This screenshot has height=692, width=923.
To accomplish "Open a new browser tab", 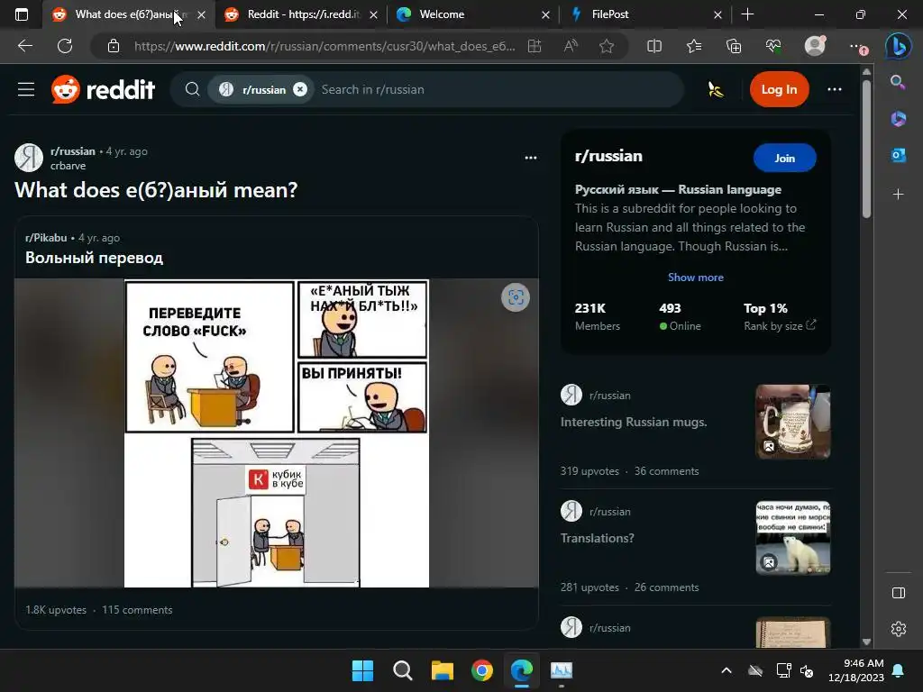I will pyautogui.click(x=747, y=14).
